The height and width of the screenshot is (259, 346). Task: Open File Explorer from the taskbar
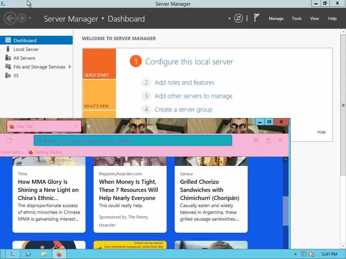point(44,254)
